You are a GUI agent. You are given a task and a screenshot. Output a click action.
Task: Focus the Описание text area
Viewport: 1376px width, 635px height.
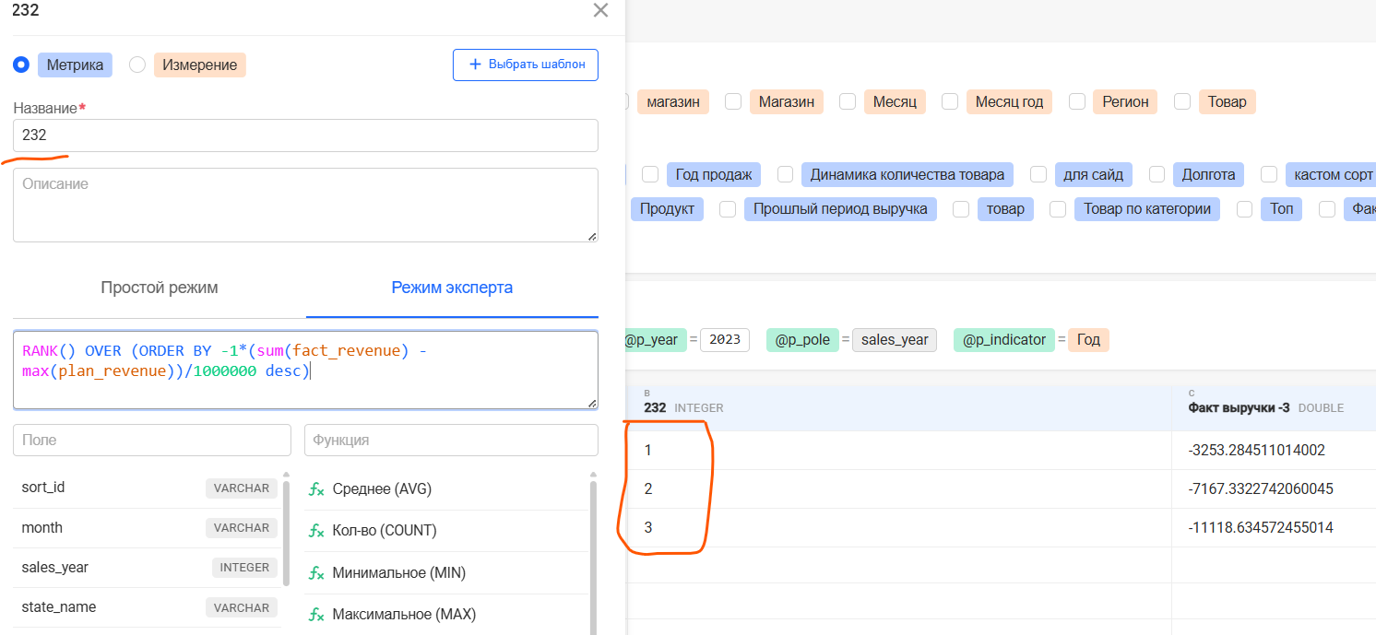coord(305,205)
